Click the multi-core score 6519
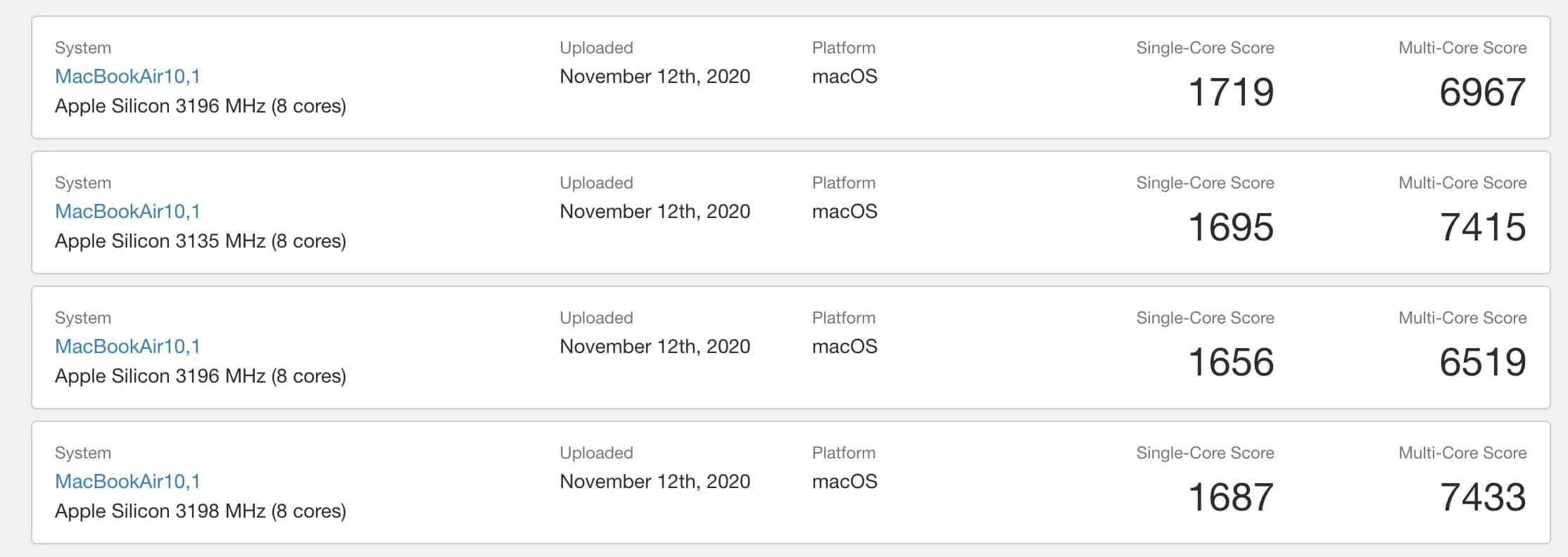Viewport: 1568px width, 557px height. pyautogui.click(x=1482, y=362)
